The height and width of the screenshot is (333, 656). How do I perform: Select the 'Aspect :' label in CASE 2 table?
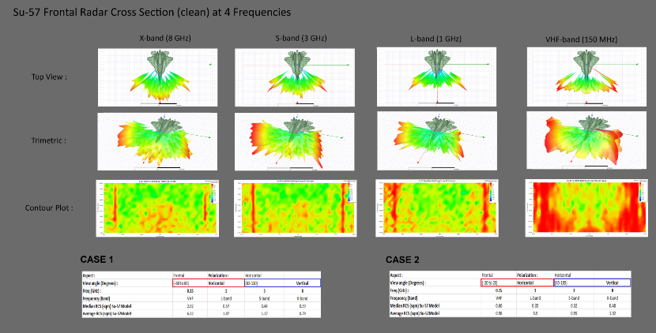[x=396, y=275]
